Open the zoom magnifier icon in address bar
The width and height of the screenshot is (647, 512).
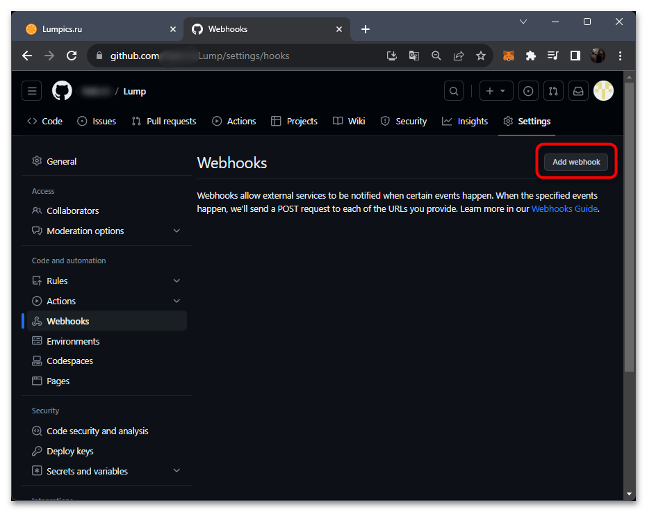(x=436, y=56)
